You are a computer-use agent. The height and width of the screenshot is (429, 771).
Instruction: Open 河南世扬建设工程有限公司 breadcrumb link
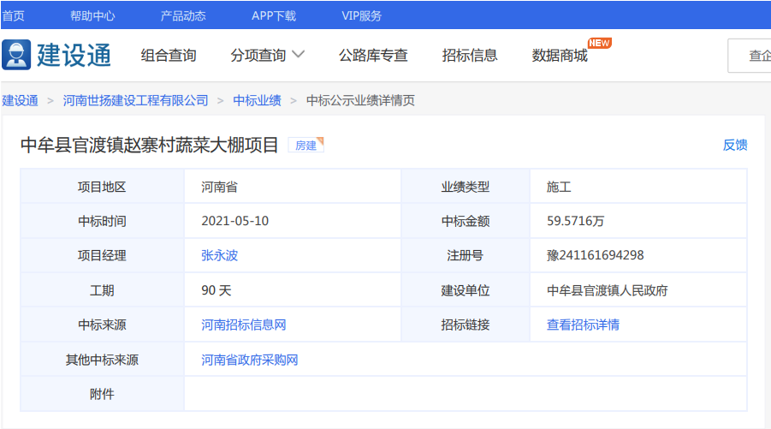click(136, 100)
